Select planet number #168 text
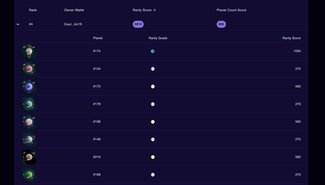This screenshot has height=185, width=325. [x=97, y=174]
